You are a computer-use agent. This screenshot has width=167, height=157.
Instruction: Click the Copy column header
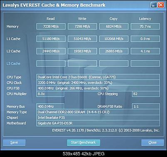113,19
